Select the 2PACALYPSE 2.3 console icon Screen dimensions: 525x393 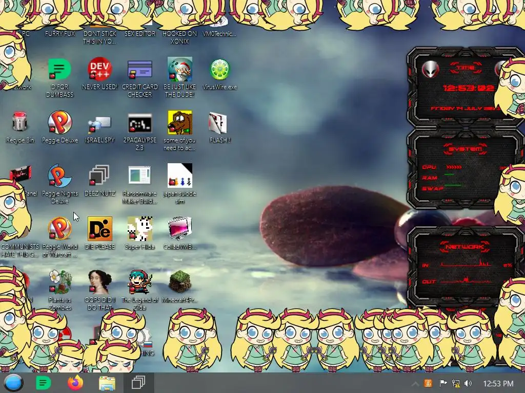coord(139,123)
